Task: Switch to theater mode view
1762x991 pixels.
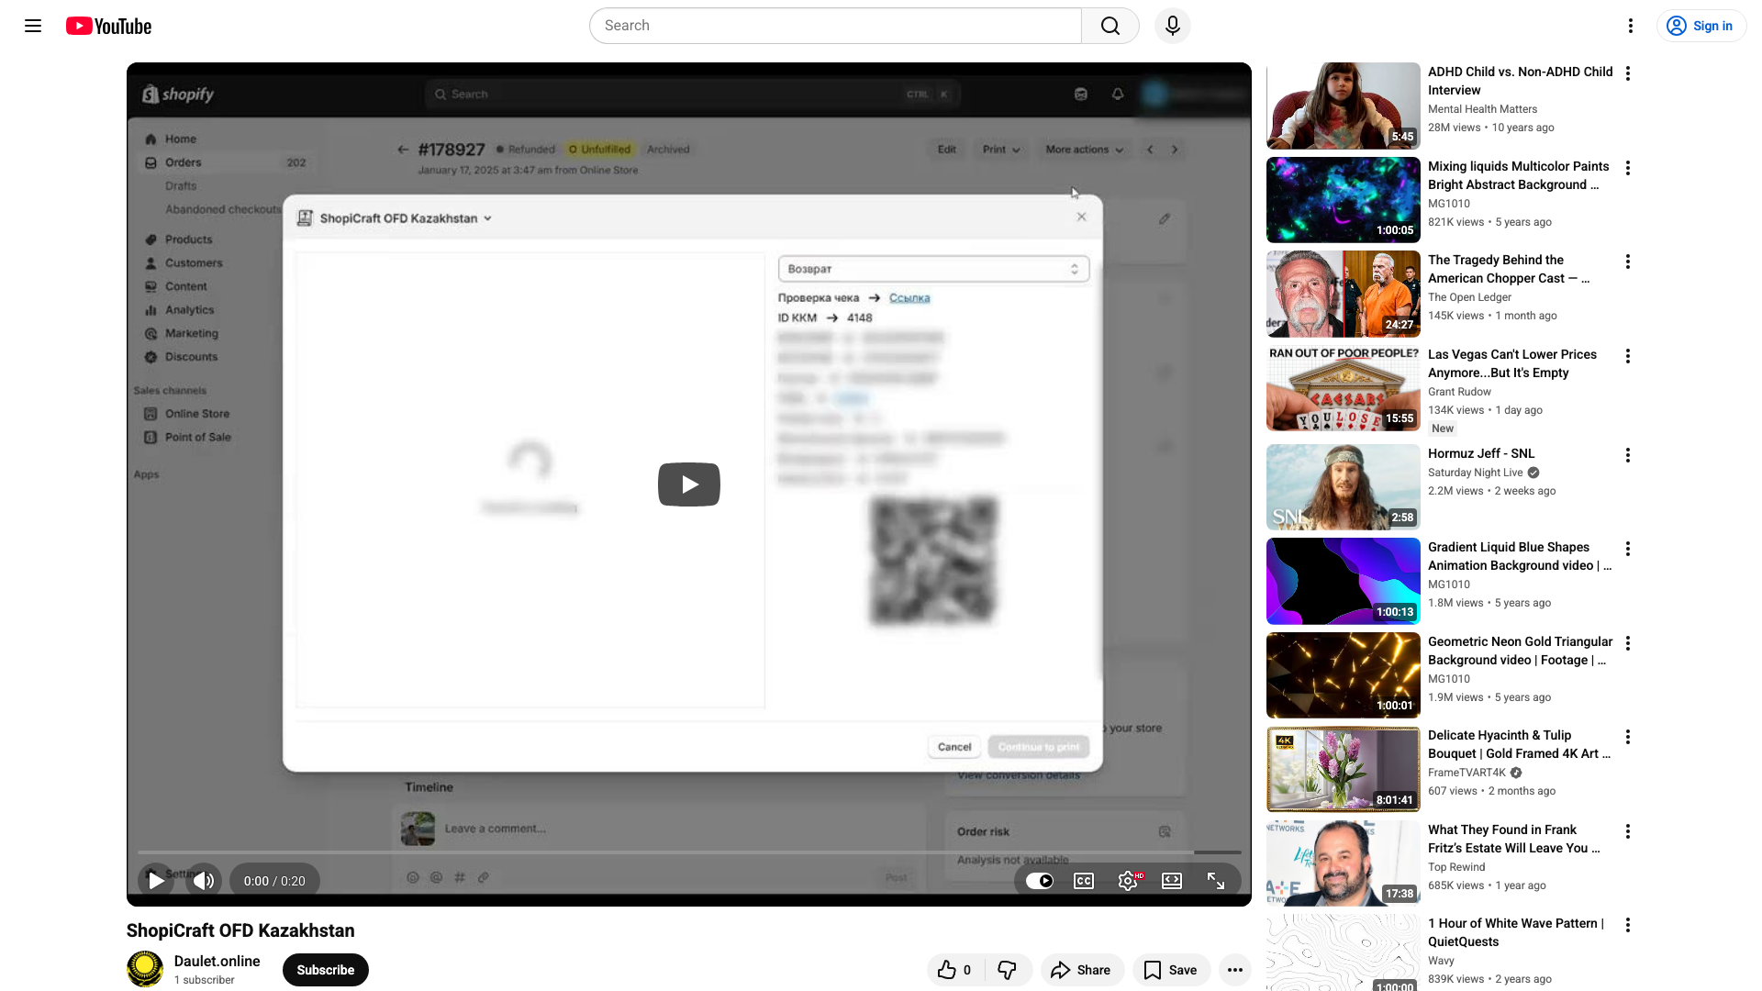Action: 1172,881
